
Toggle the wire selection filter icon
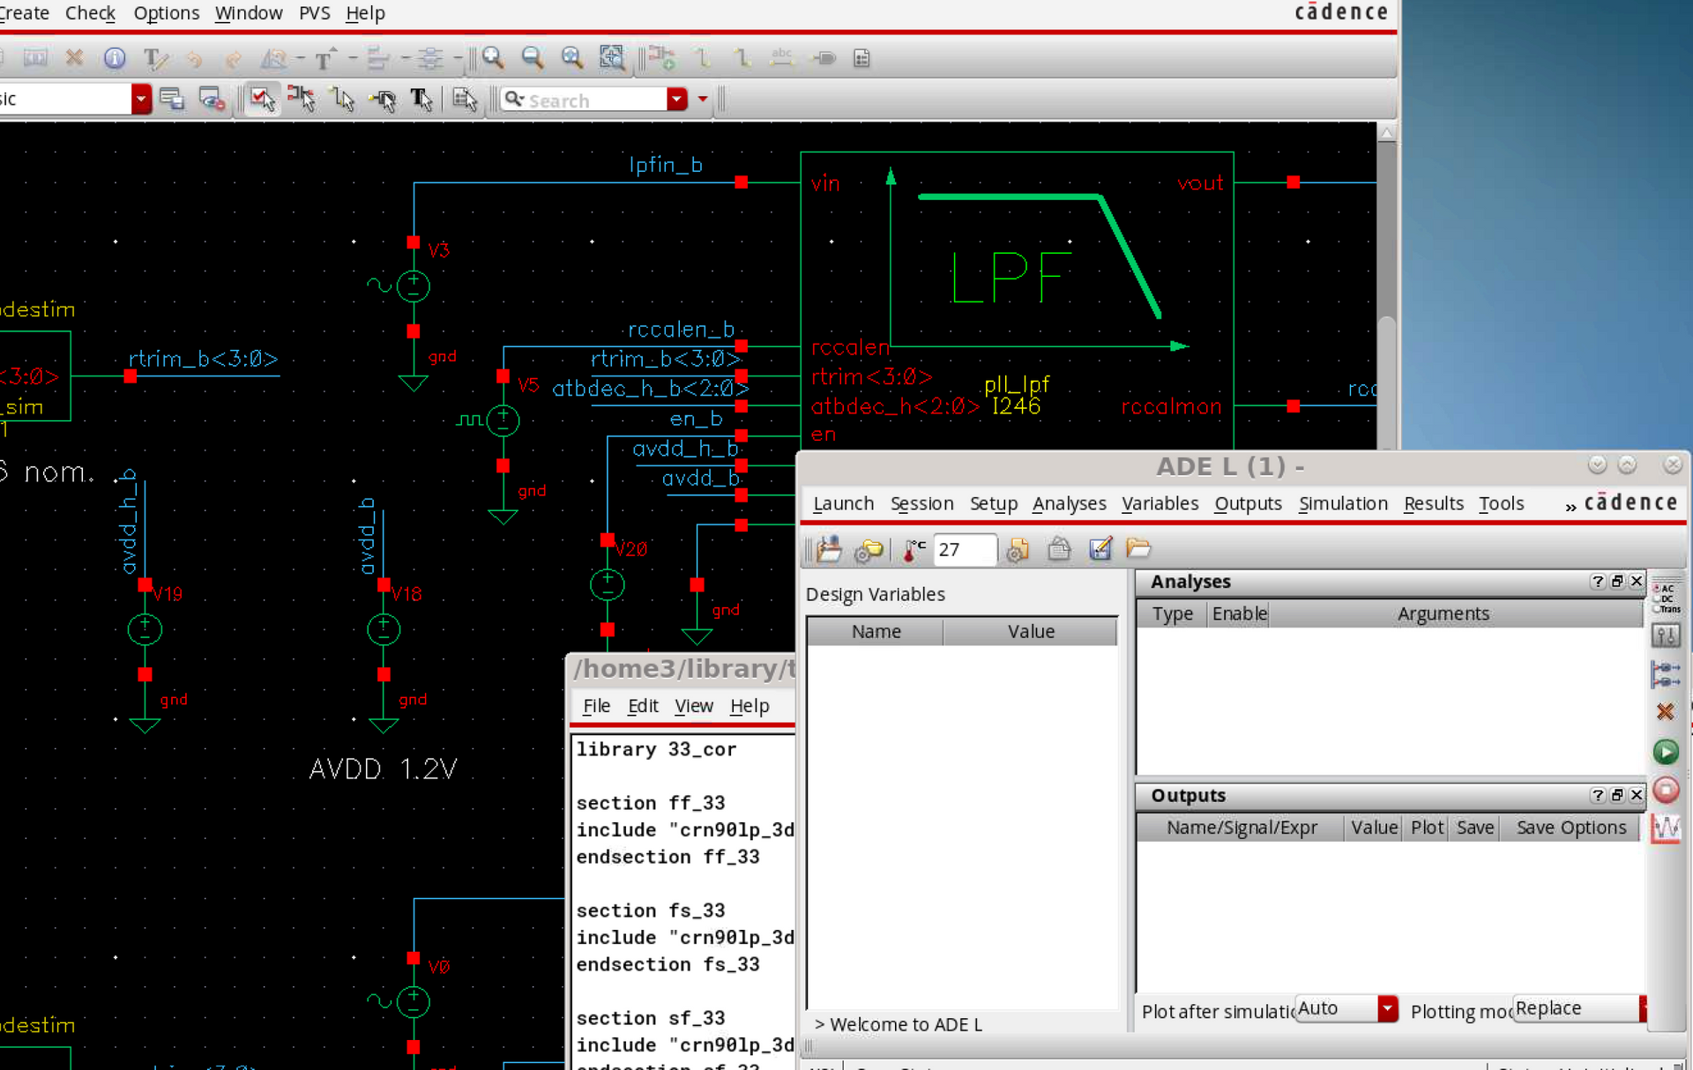pos(342,99)
